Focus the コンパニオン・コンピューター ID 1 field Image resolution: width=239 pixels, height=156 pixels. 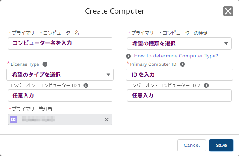(60, 96)
